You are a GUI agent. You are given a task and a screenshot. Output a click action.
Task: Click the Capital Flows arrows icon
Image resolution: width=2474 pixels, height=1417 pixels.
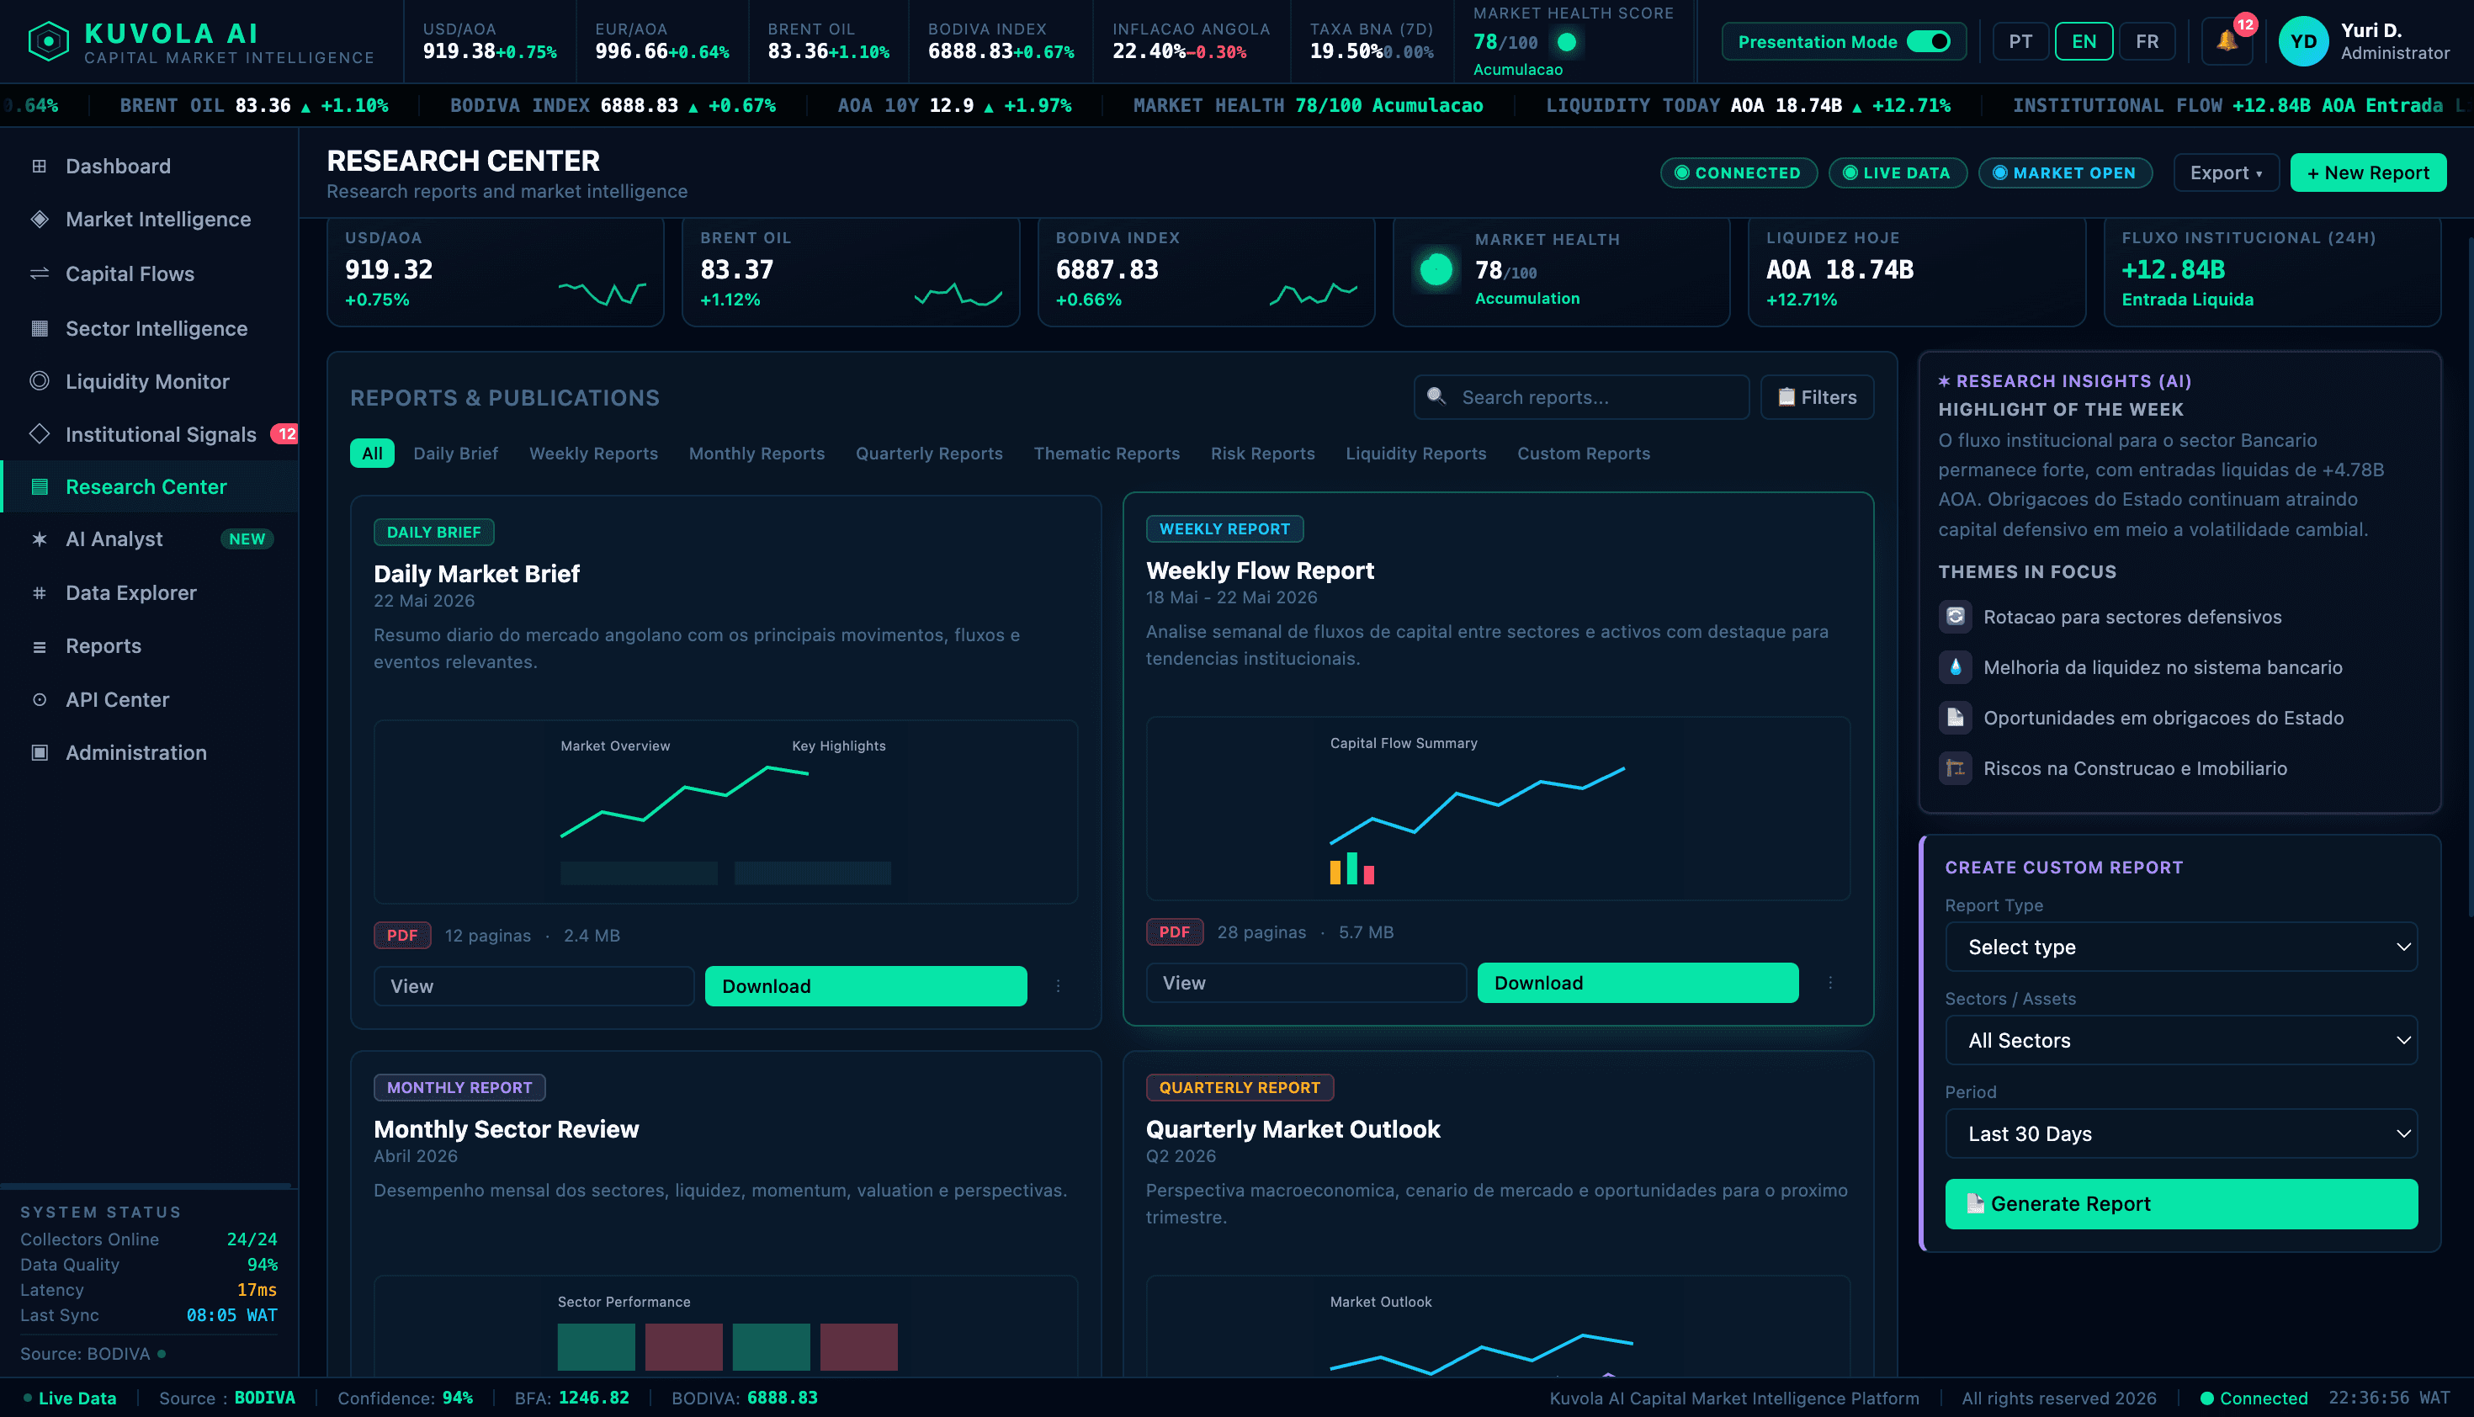pos(39,274)
